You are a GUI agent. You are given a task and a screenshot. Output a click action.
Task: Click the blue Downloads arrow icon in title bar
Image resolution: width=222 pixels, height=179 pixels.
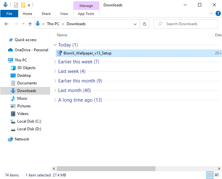(5, 5)
